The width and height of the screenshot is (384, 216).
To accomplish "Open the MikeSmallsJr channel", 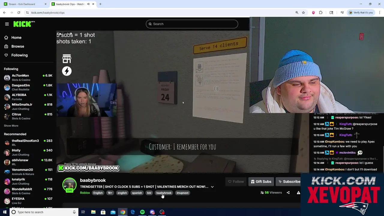I will point(28,106).
